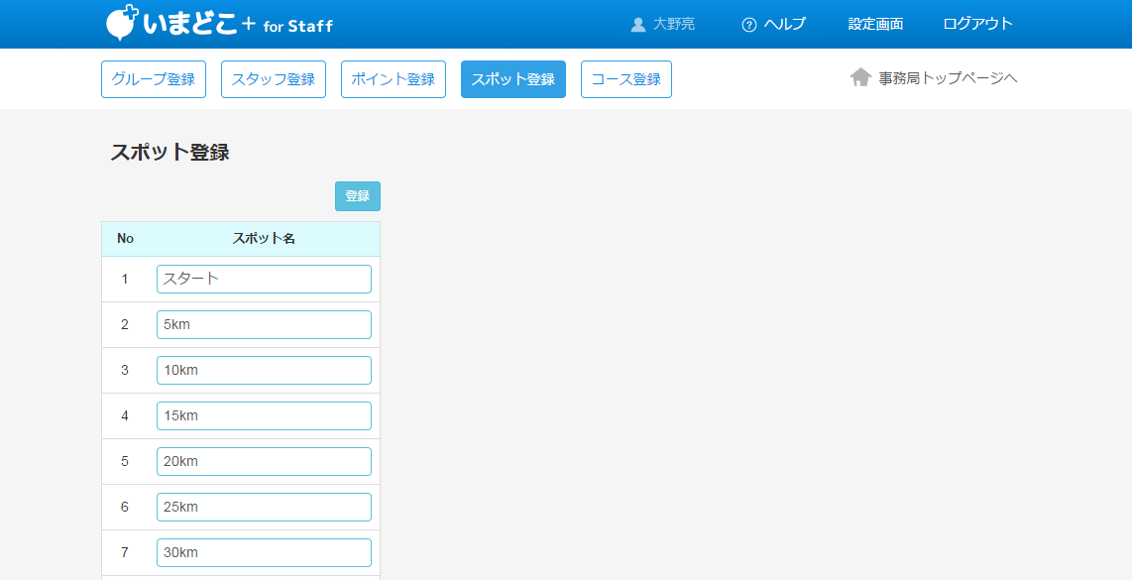Viewport: 1132px width, 580px height.
Task: Open the グループ登録 tab
Action: 154,79
